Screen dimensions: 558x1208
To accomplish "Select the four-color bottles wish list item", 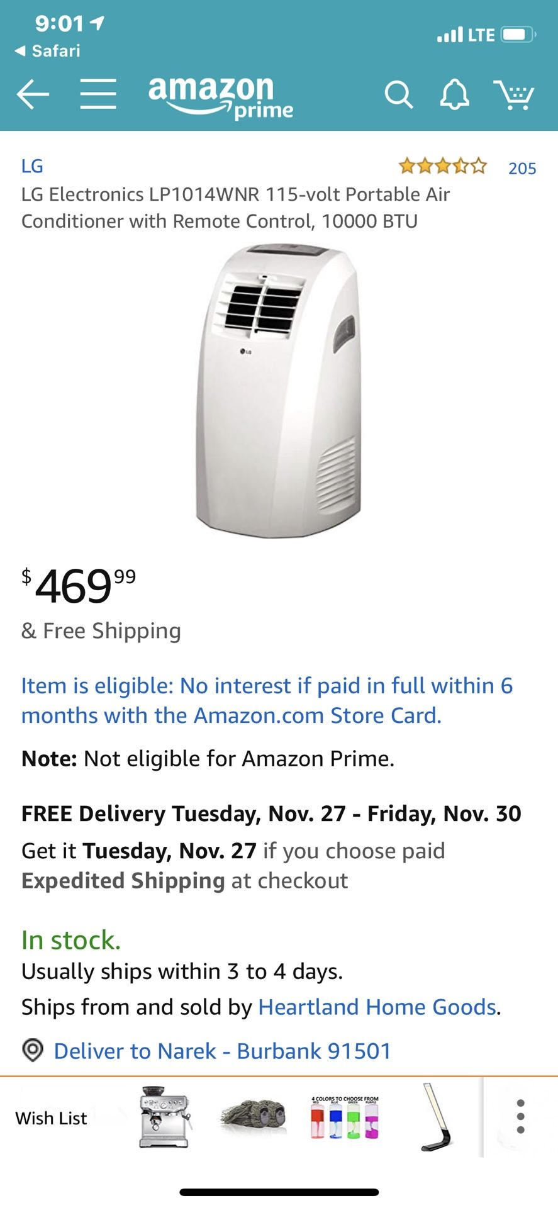I will click(x=345, y=1117).
